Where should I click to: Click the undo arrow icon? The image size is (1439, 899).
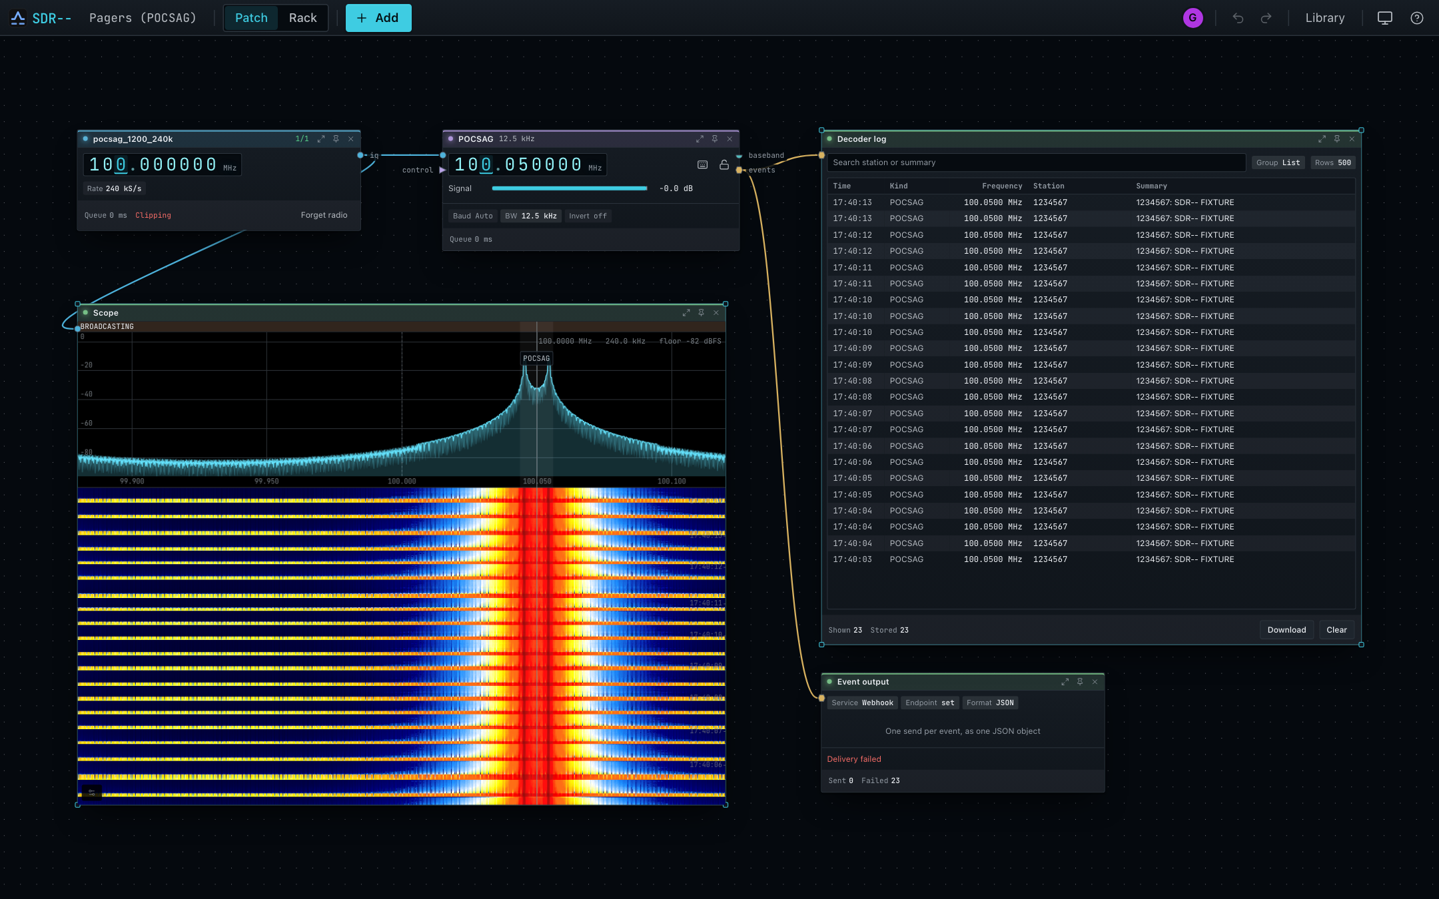pos(1238,18)
